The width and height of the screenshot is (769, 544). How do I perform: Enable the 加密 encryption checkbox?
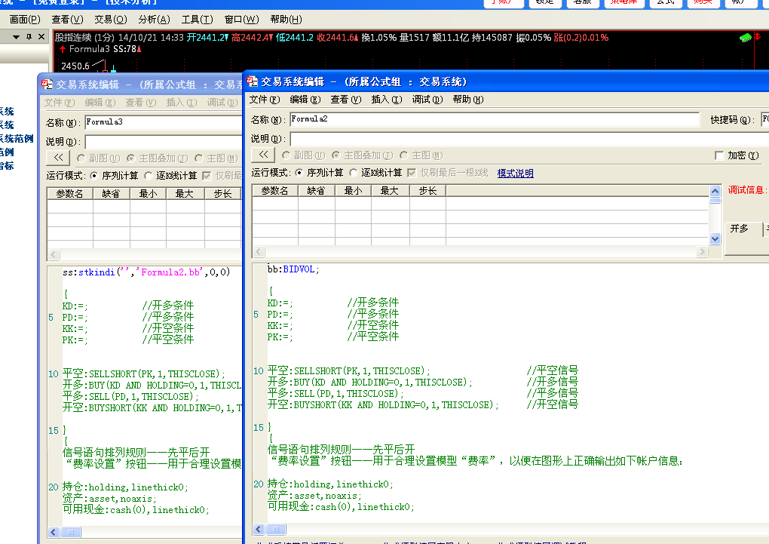coord(719,155)
